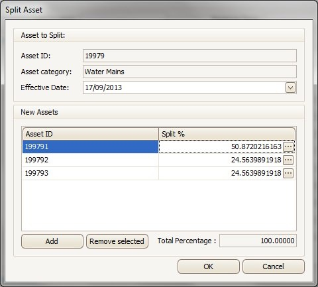Select the 199792 asset row

[x=91, y=160]
